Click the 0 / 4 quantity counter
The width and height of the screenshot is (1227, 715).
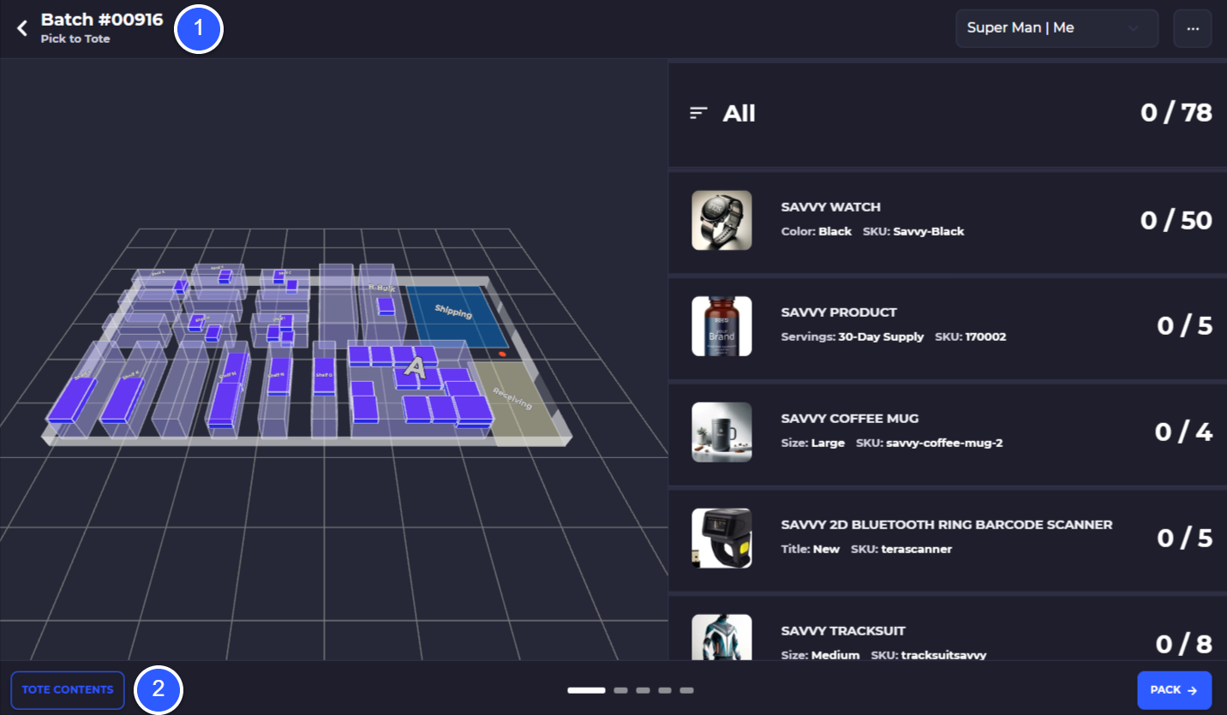click(1183, 432)
